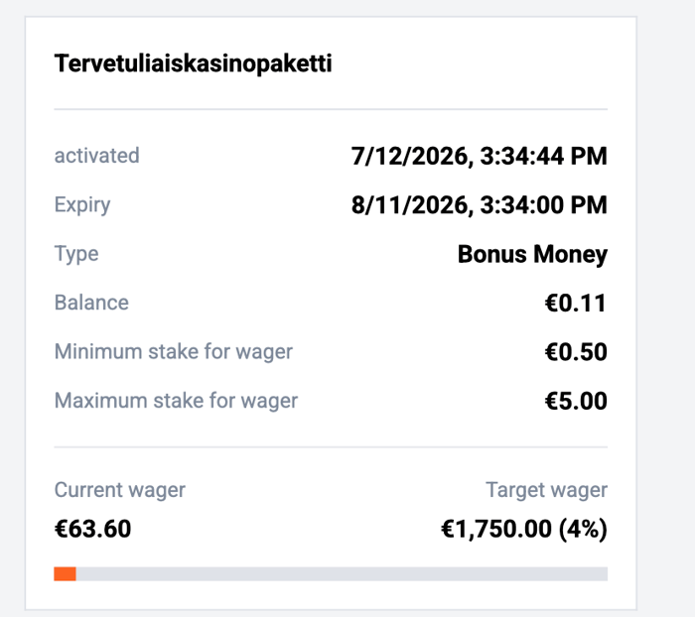Click the Balance amount €0.11
This screenshot has height=617, width=695.
[x=575, y=304]
